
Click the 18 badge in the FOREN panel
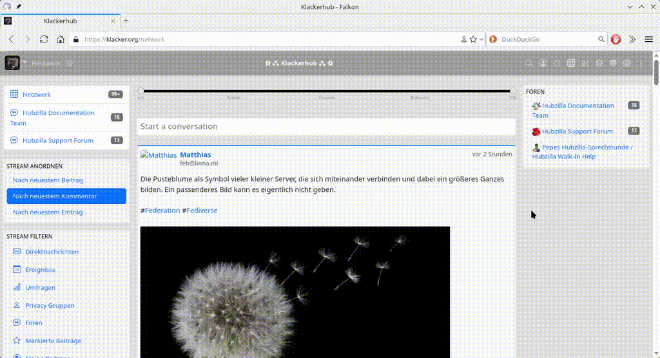coord(634,105)
